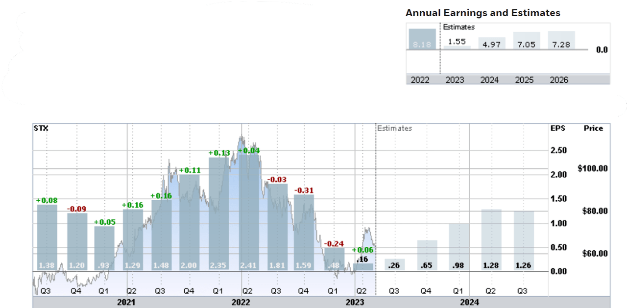Click the 1.28 estimate bar under Q2 2024
This screenshot has height=308, width=627.
(x=490, y=240)
